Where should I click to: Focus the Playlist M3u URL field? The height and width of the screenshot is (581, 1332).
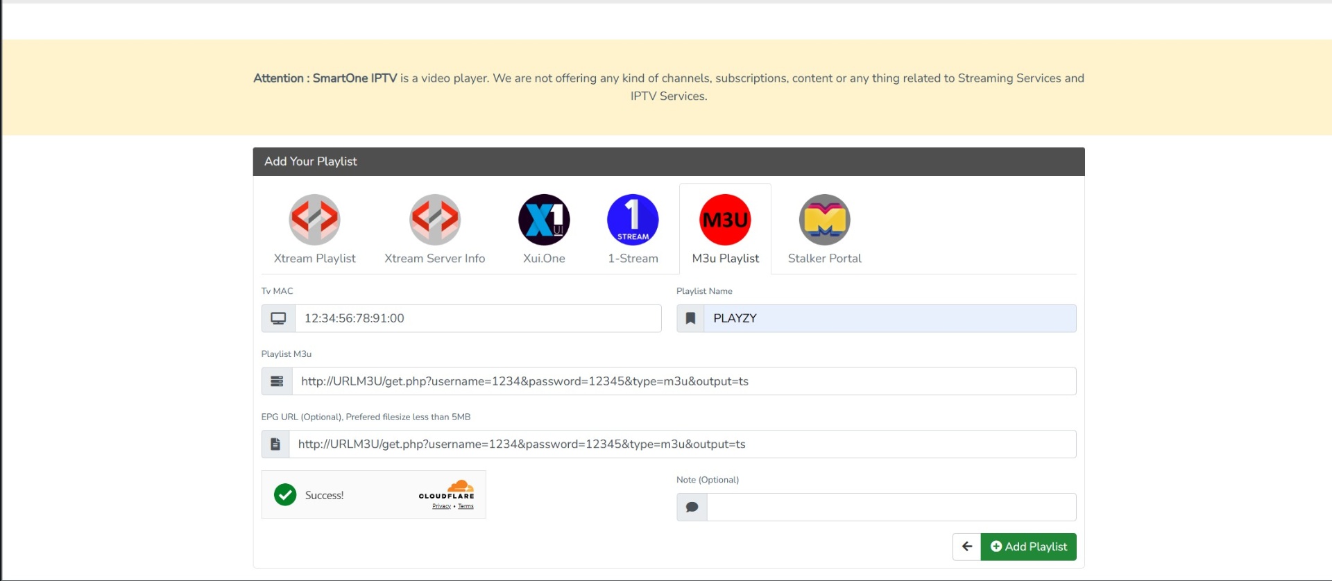point(684,381)
